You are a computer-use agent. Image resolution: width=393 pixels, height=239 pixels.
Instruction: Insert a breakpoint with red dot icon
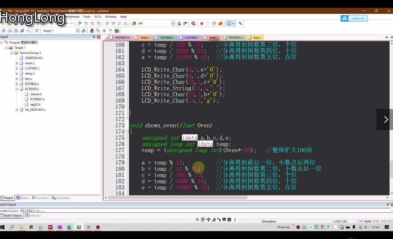pyautogui.click(x=201, y=23)
